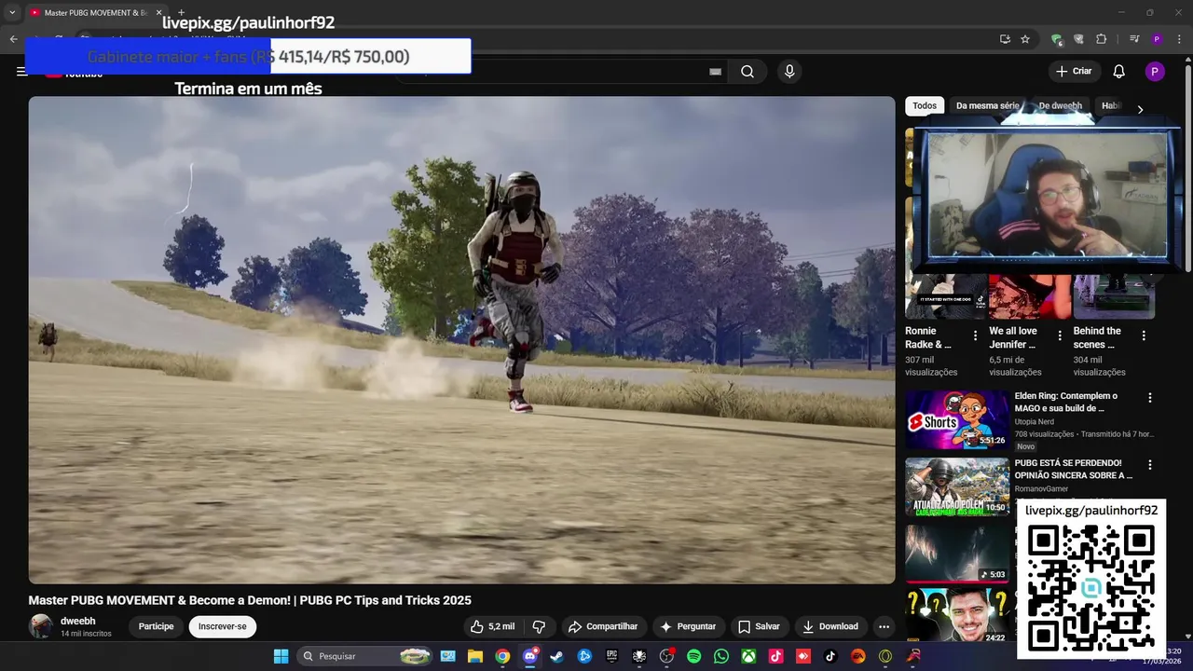Open EA app from the taskbar
This screenshot has width=1193, height=671.
[858, 656]
